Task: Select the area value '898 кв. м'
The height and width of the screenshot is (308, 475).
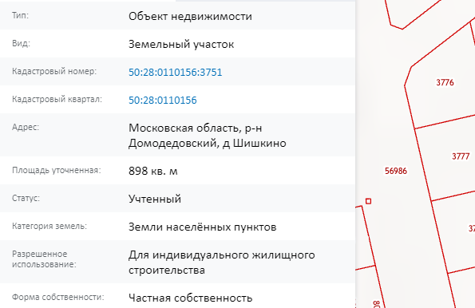Action: coord(153,171)
